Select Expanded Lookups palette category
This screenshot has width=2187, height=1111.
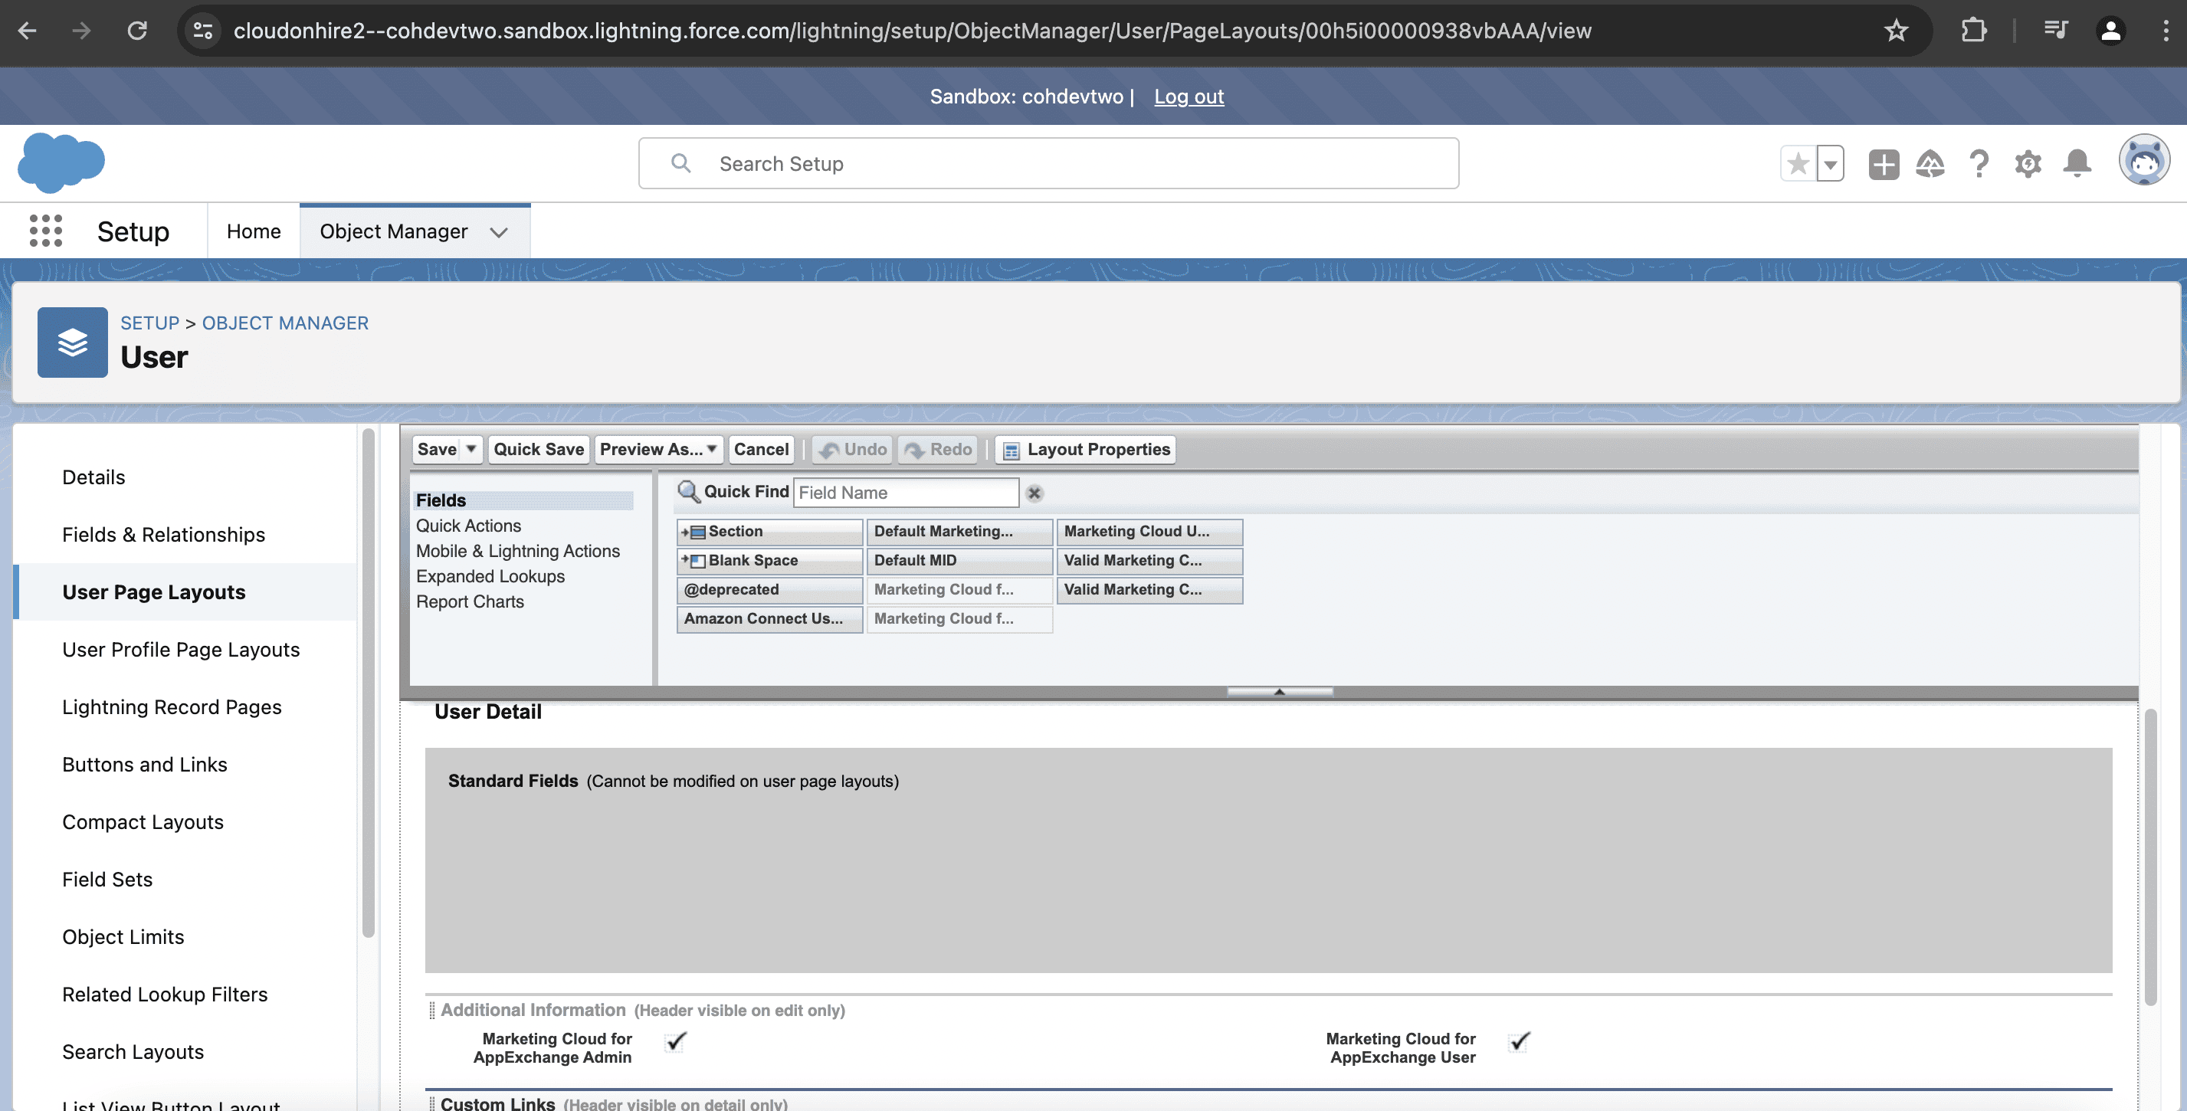point(490,577)
